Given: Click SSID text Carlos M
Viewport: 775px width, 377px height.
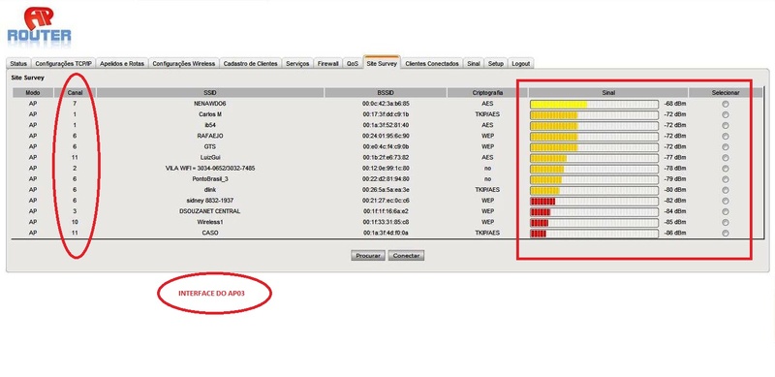Looking at the screenshot, I should point(210,114).
